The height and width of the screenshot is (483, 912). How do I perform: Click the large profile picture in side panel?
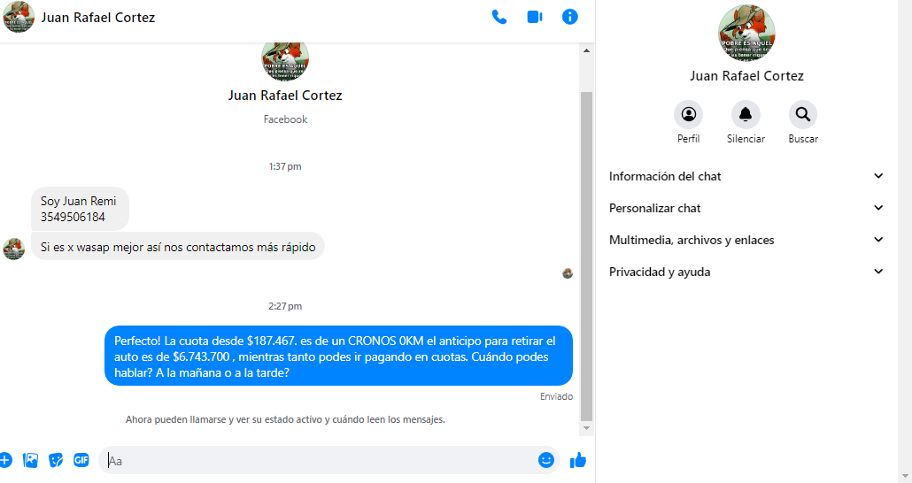pos(746,33)
